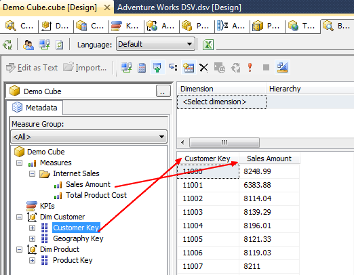Select the cell with customer 11007
354x275 pixels.
(208, 266)
